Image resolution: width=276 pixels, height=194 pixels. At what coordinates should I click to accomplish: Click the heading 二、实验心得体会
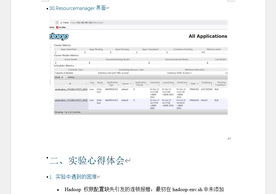pos(87,161)
